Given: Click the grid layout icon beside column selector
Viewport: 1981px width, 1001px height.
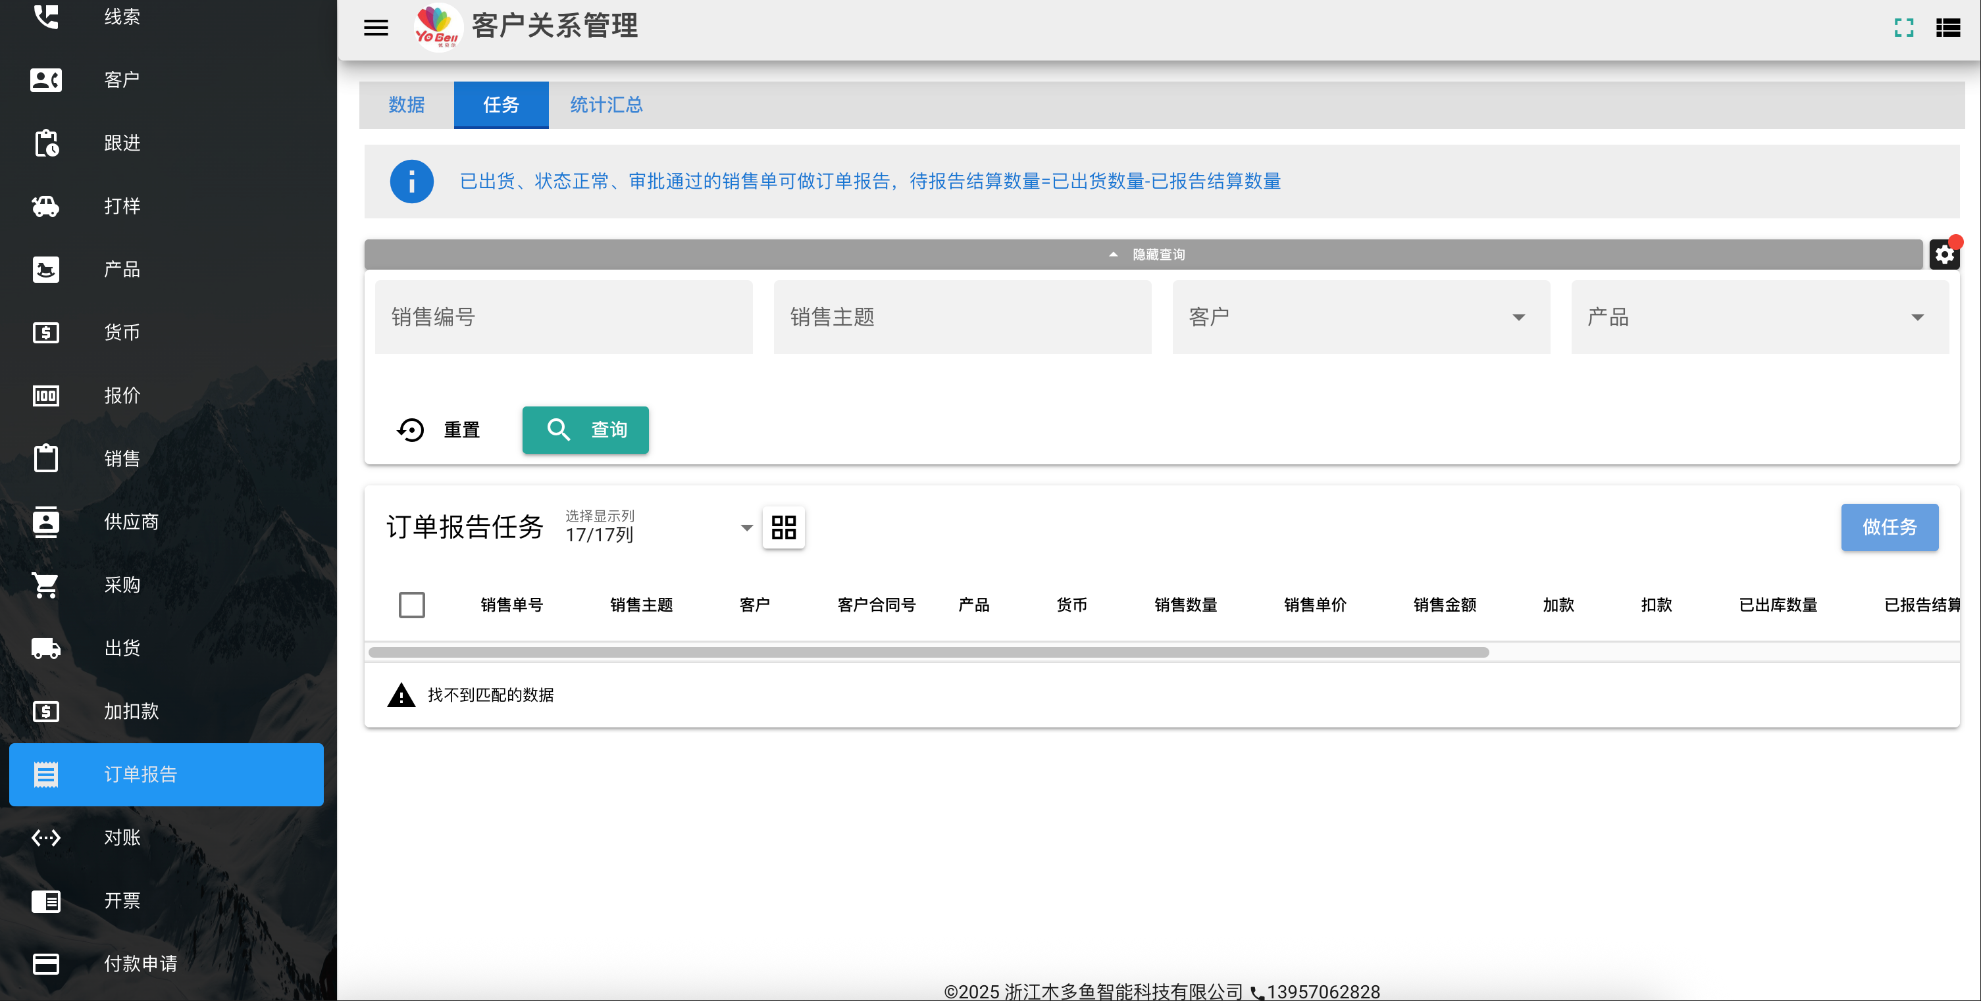Looking at the screenshot, I should point(783,527).
